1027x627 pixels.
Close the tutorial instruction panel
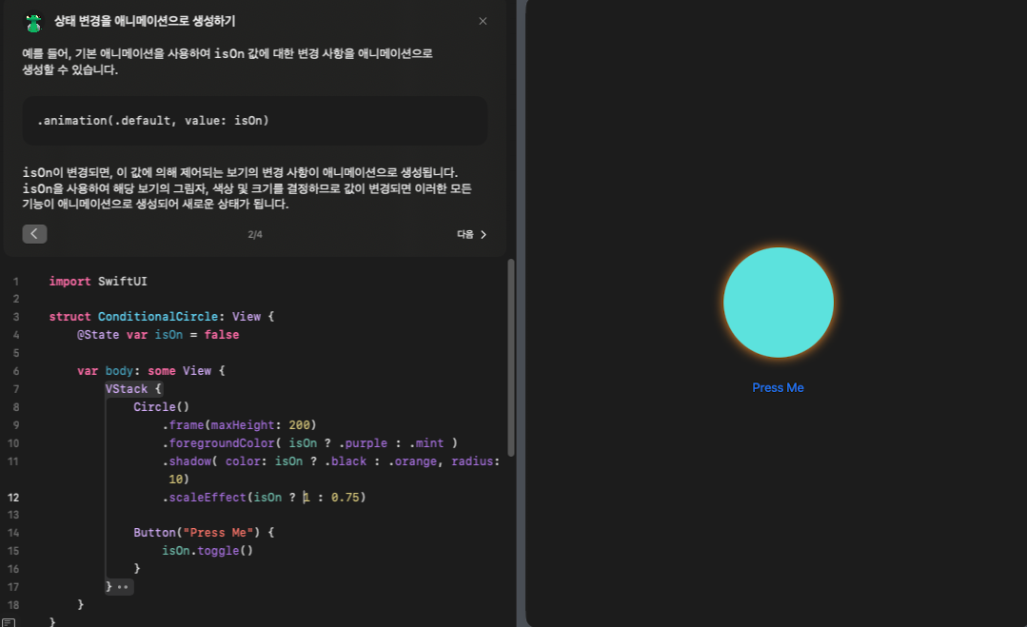coord(483,21)
